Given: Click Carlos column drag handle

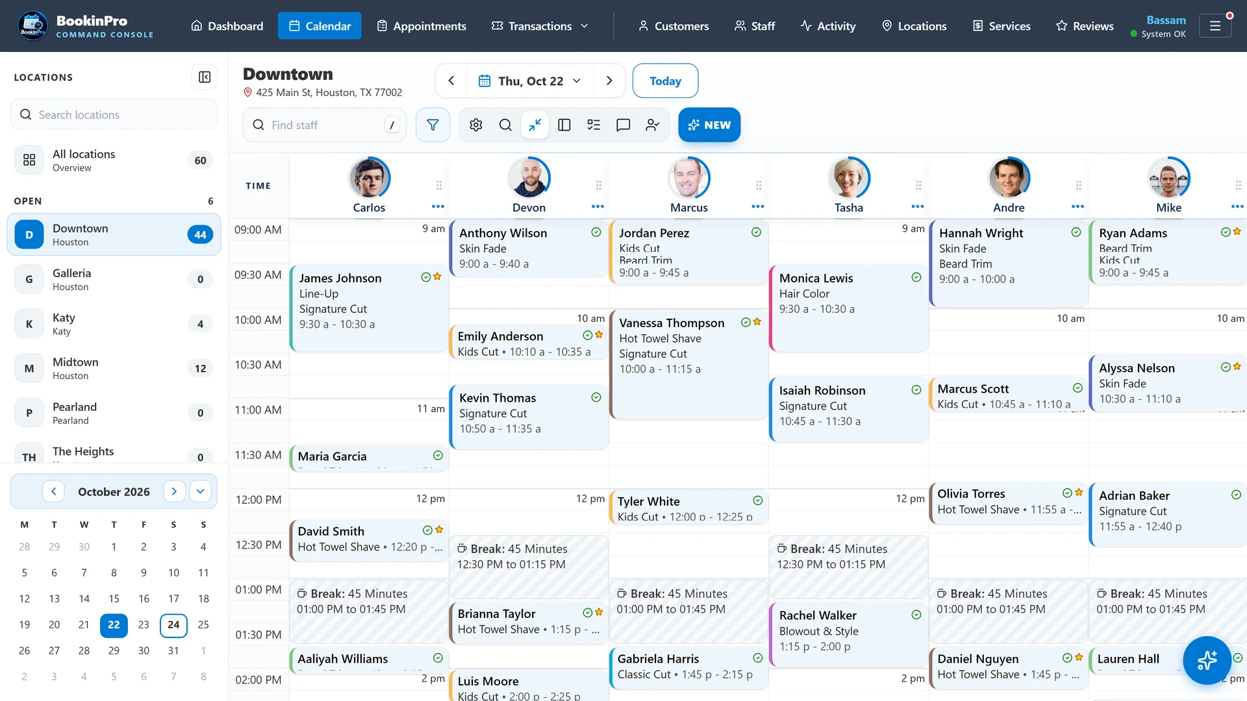Looking at the screenshot, I should (x=439, y=186).
